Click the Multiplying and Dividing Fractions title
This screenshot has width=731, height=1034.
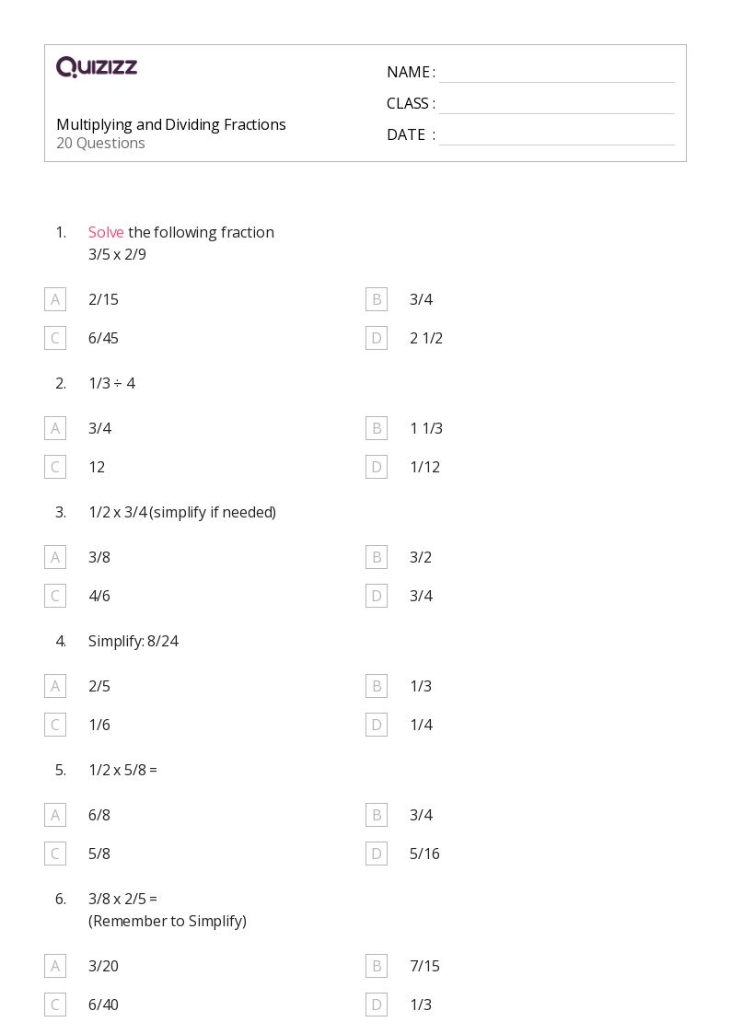(171, 124)
